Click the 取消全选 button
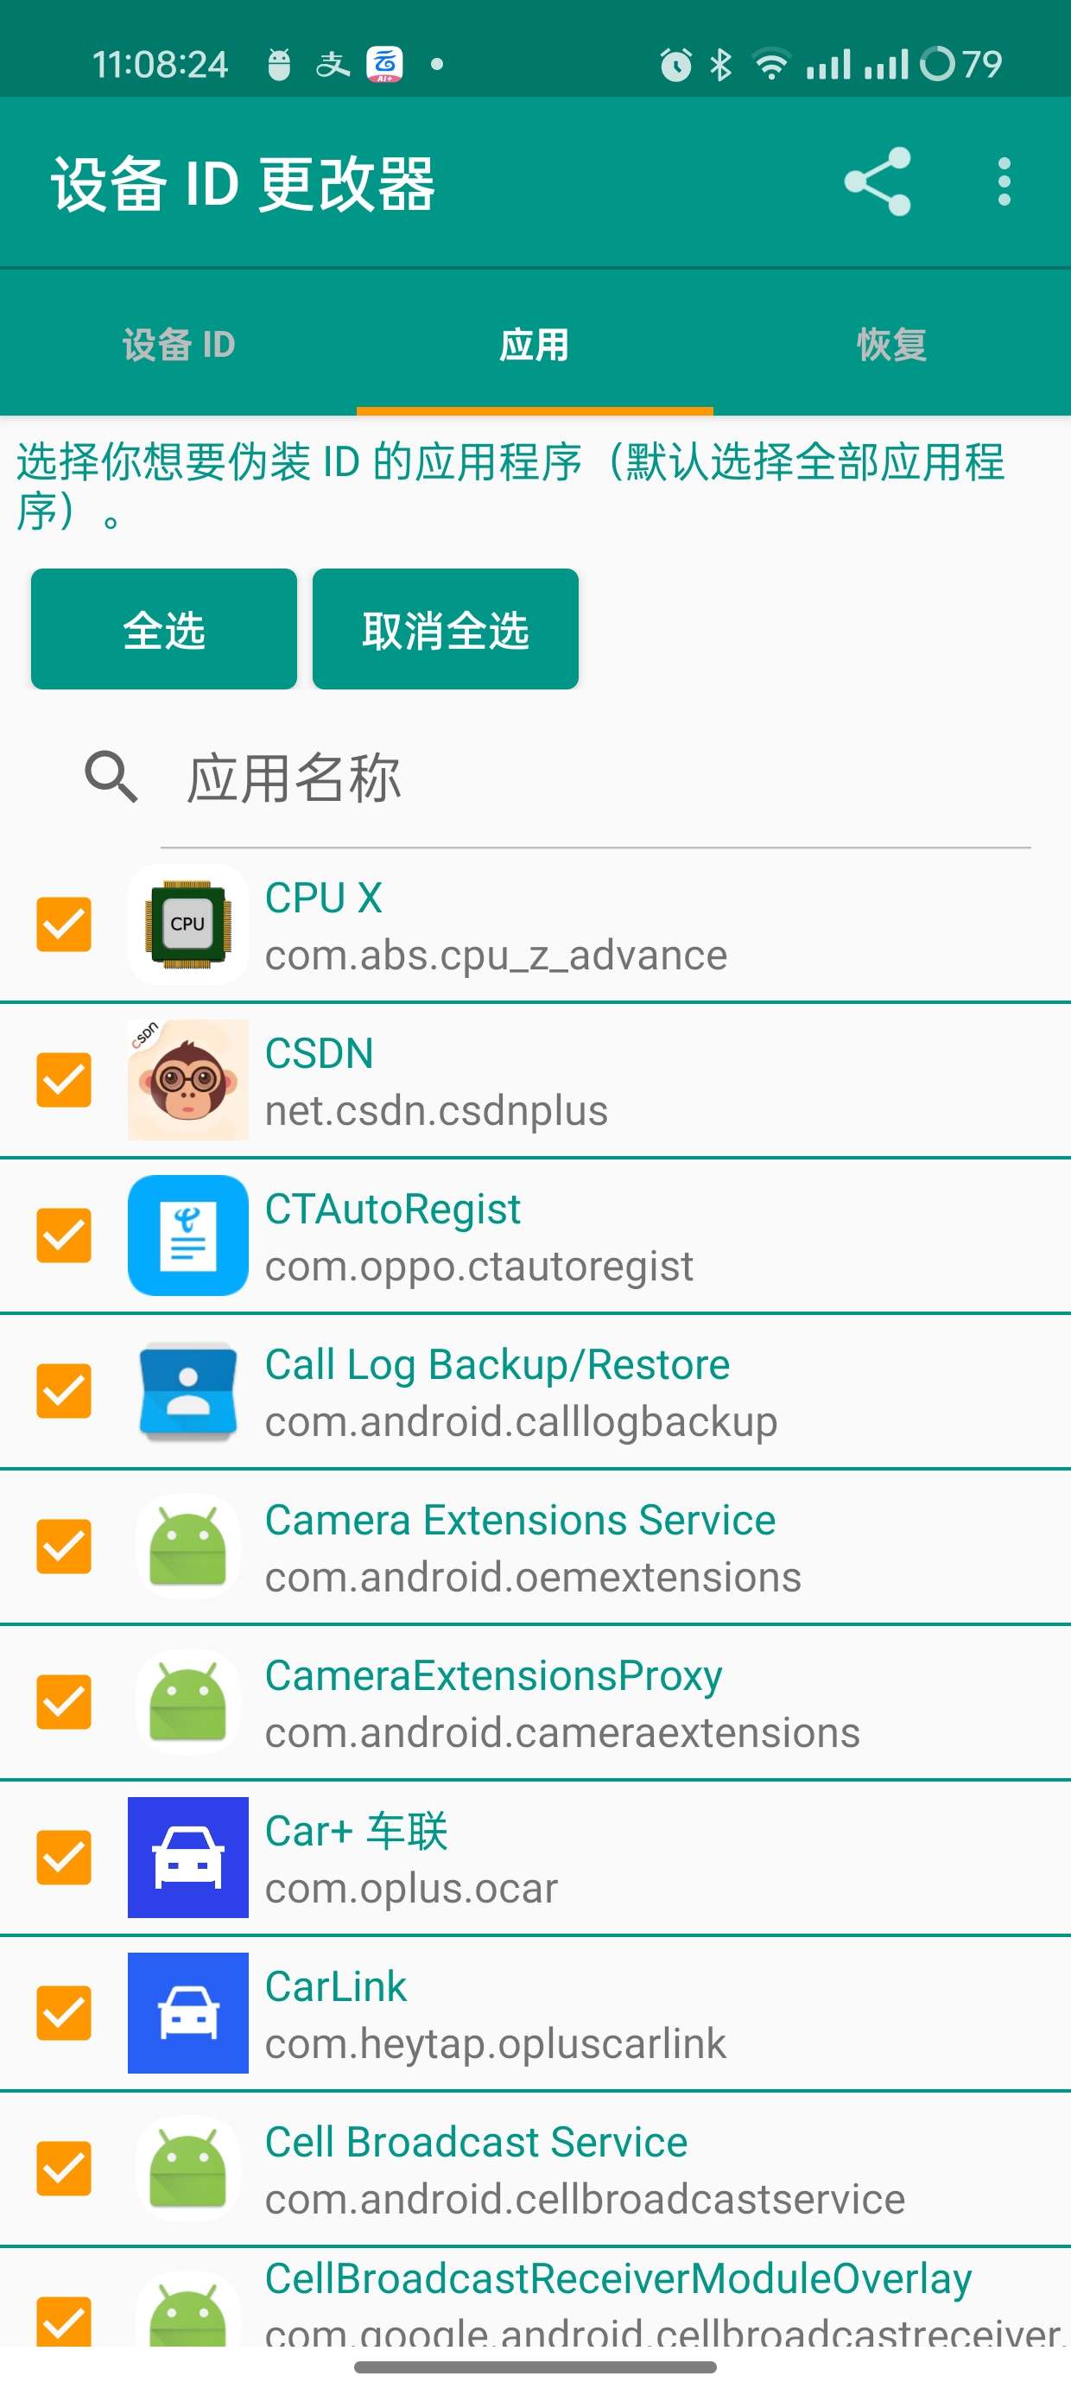Image resolution: width=1071 pixels, height=2395 pixels. click(446, 630)
